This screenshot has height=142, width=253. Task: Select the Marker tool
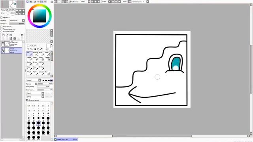[29, 59]
